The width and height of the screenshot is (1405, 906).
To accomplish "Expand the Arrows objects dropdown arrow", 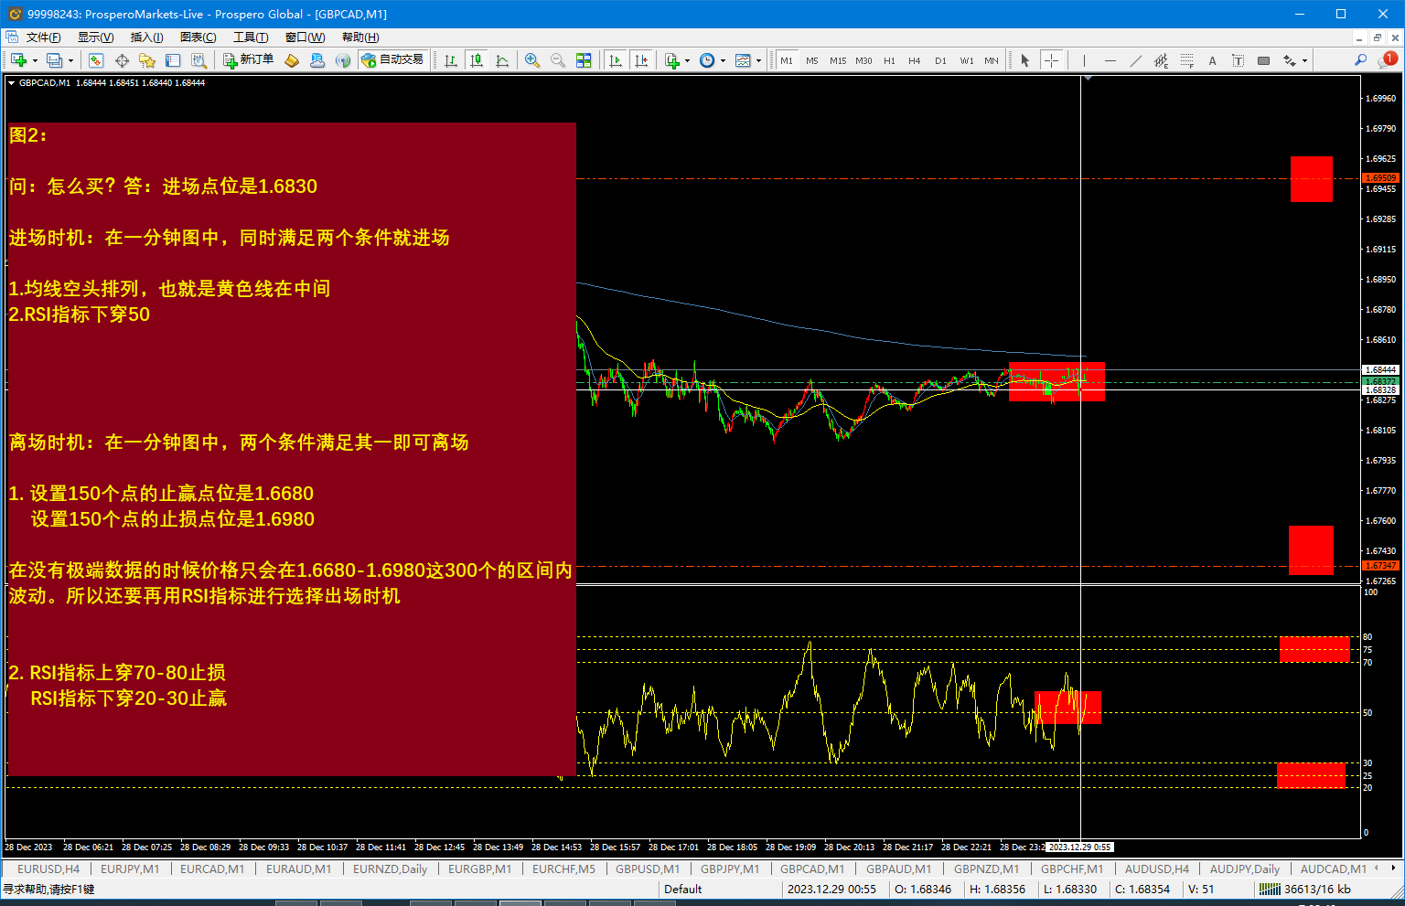I will pos(1304,60).
